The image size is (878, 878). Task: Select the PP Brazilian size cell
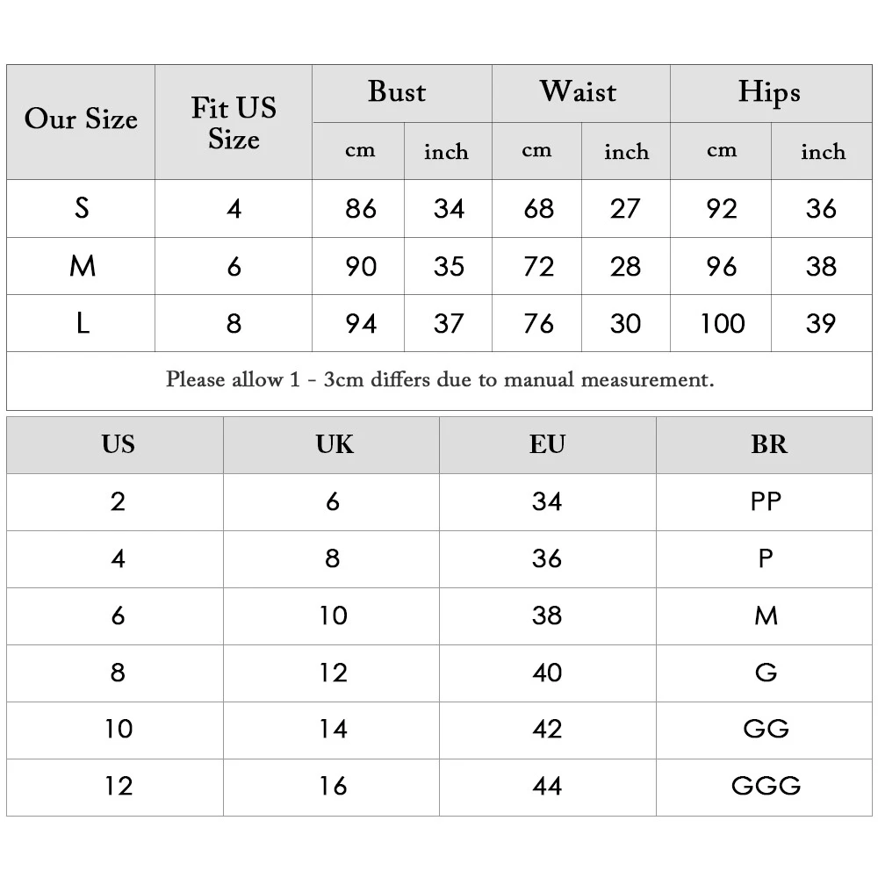click(x=765, y=502)
